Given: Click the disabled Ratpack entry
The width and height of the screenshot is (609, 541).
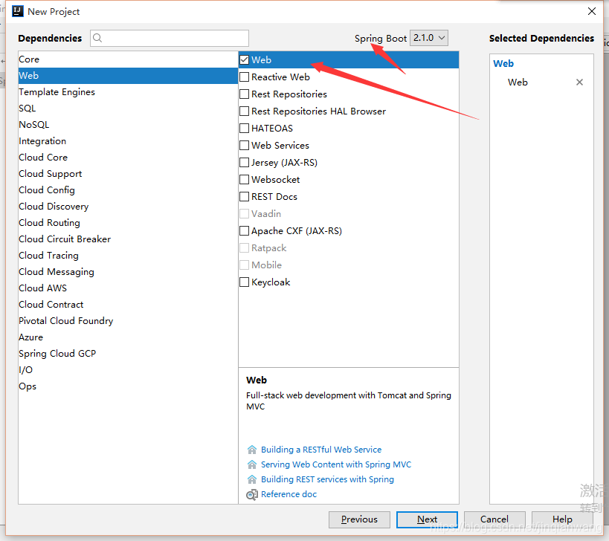Looking at the screenshot, I should [x=349, y=247].
